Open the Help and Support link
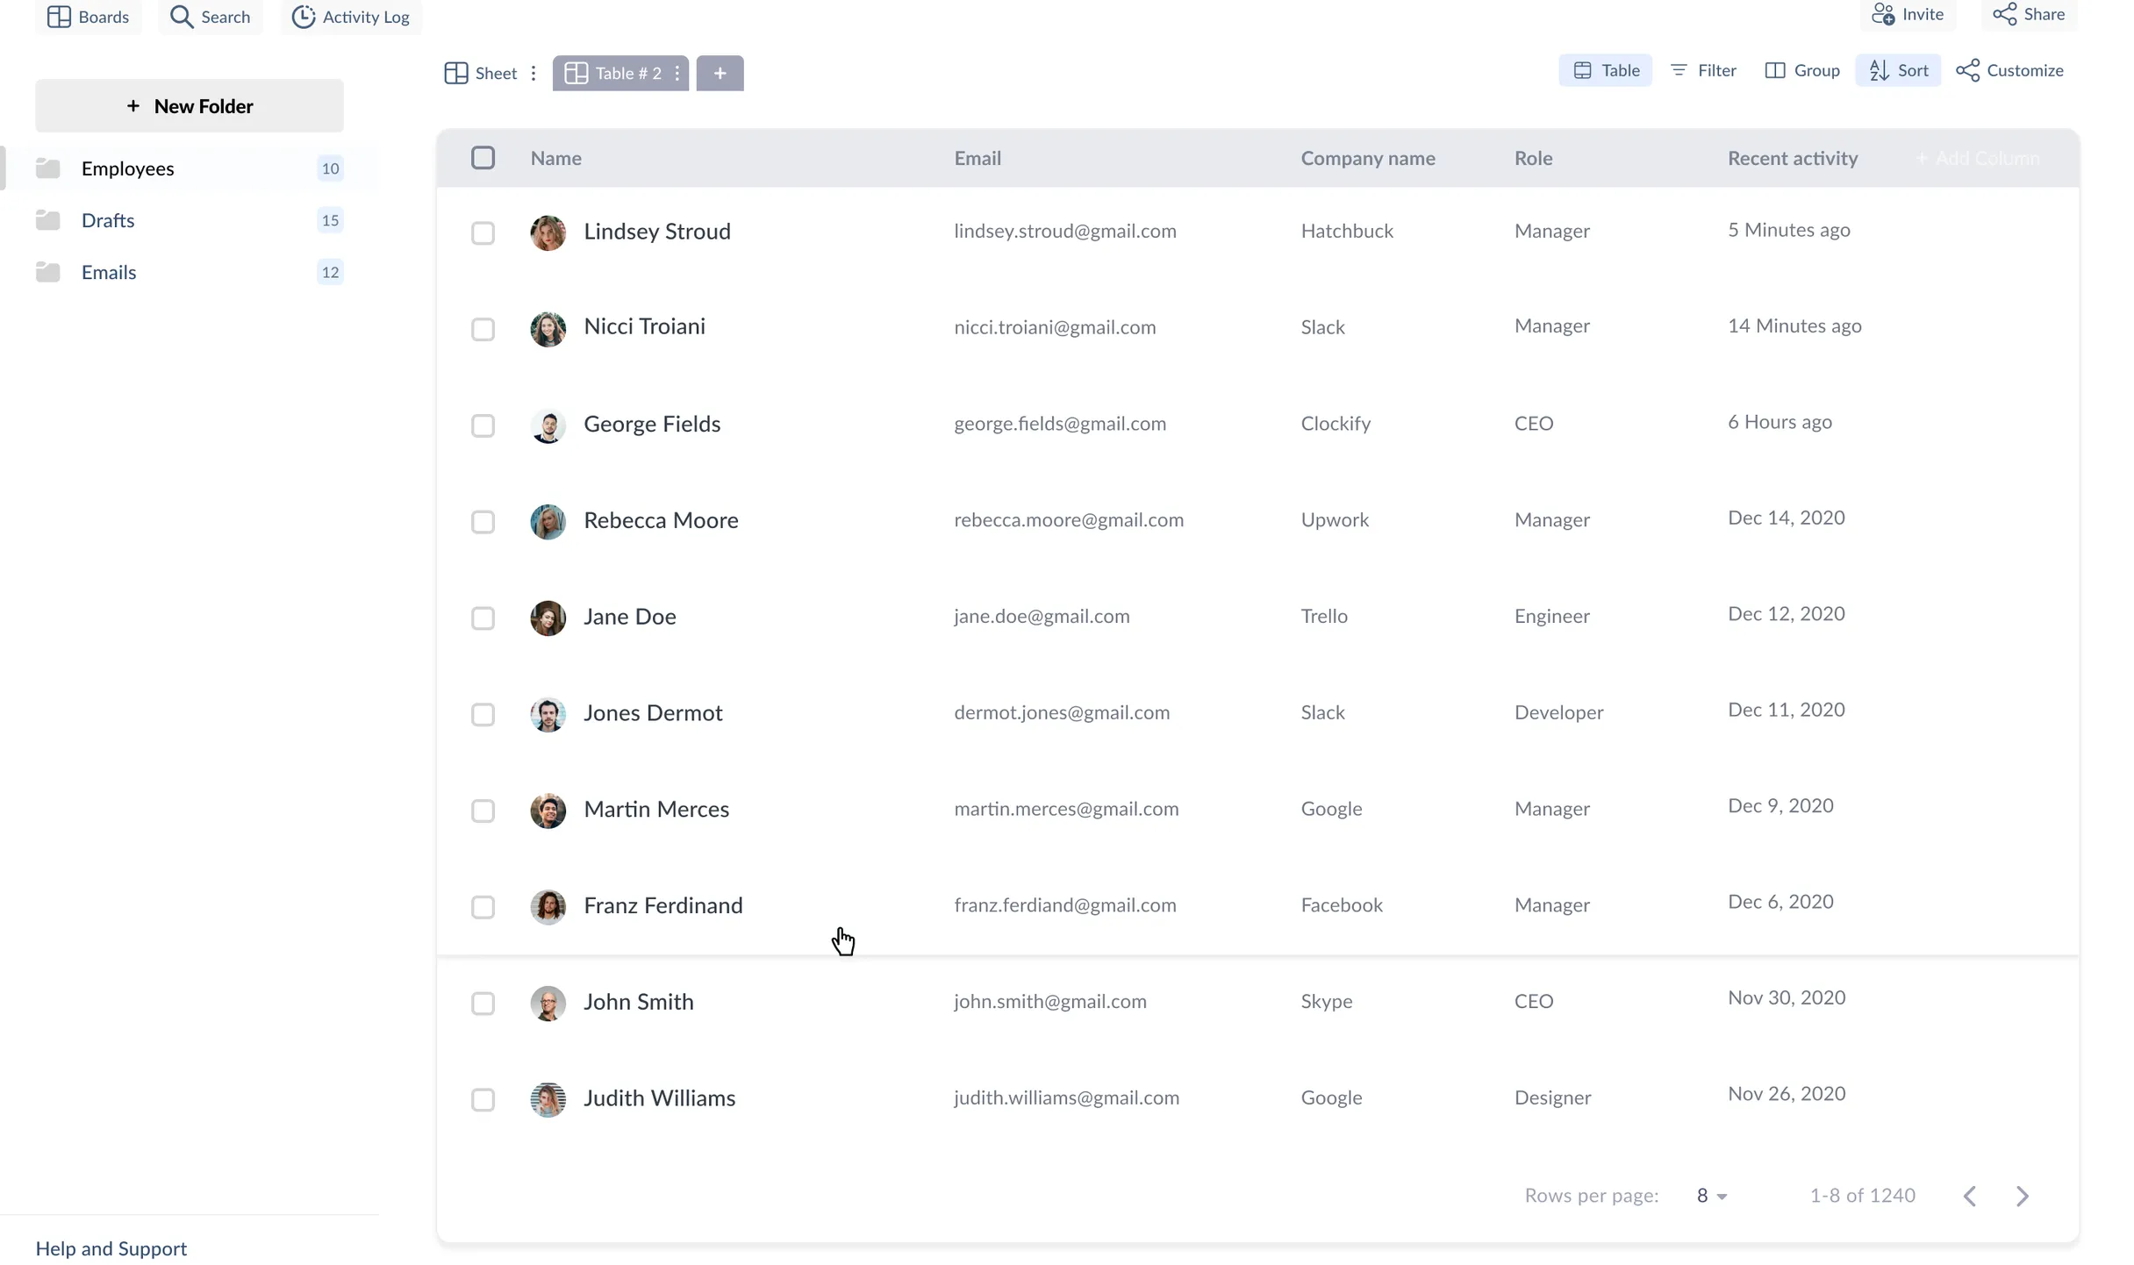The width and height of the screenshot is (2134, 1265). 111,1248
